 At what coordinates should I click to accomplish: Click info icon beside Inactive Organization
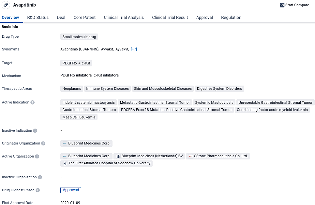(40, 177)
